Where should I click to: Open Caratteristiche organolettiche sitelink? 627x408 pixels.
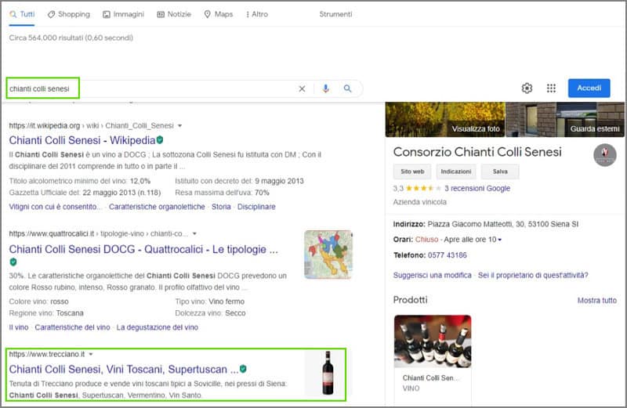click(157, 207)
